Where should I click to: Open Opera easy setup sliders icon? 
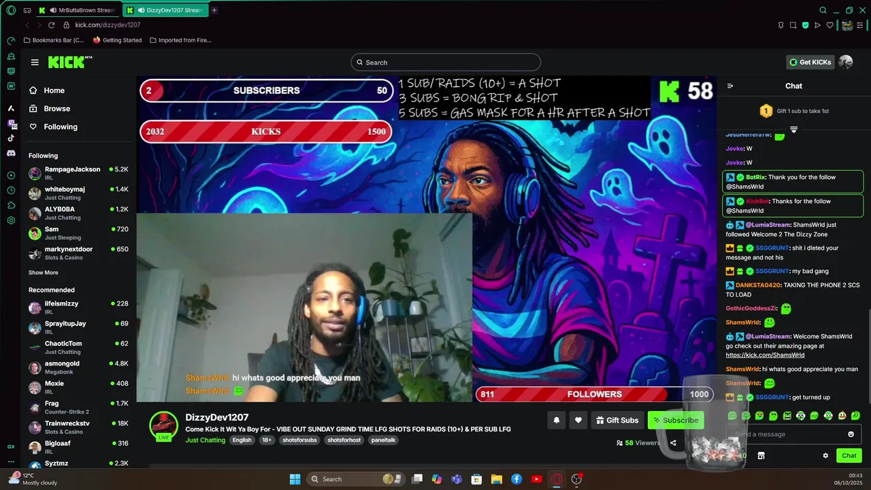pos(860,25)
